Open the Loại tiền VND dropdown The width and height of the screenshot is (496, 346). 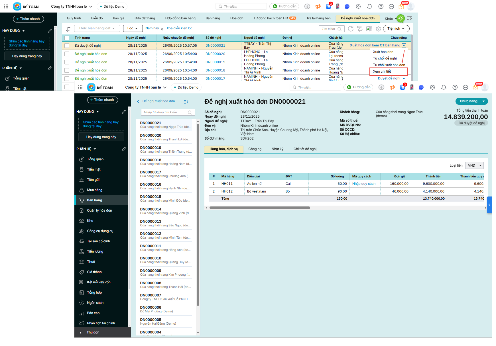(x=474, y=165)
